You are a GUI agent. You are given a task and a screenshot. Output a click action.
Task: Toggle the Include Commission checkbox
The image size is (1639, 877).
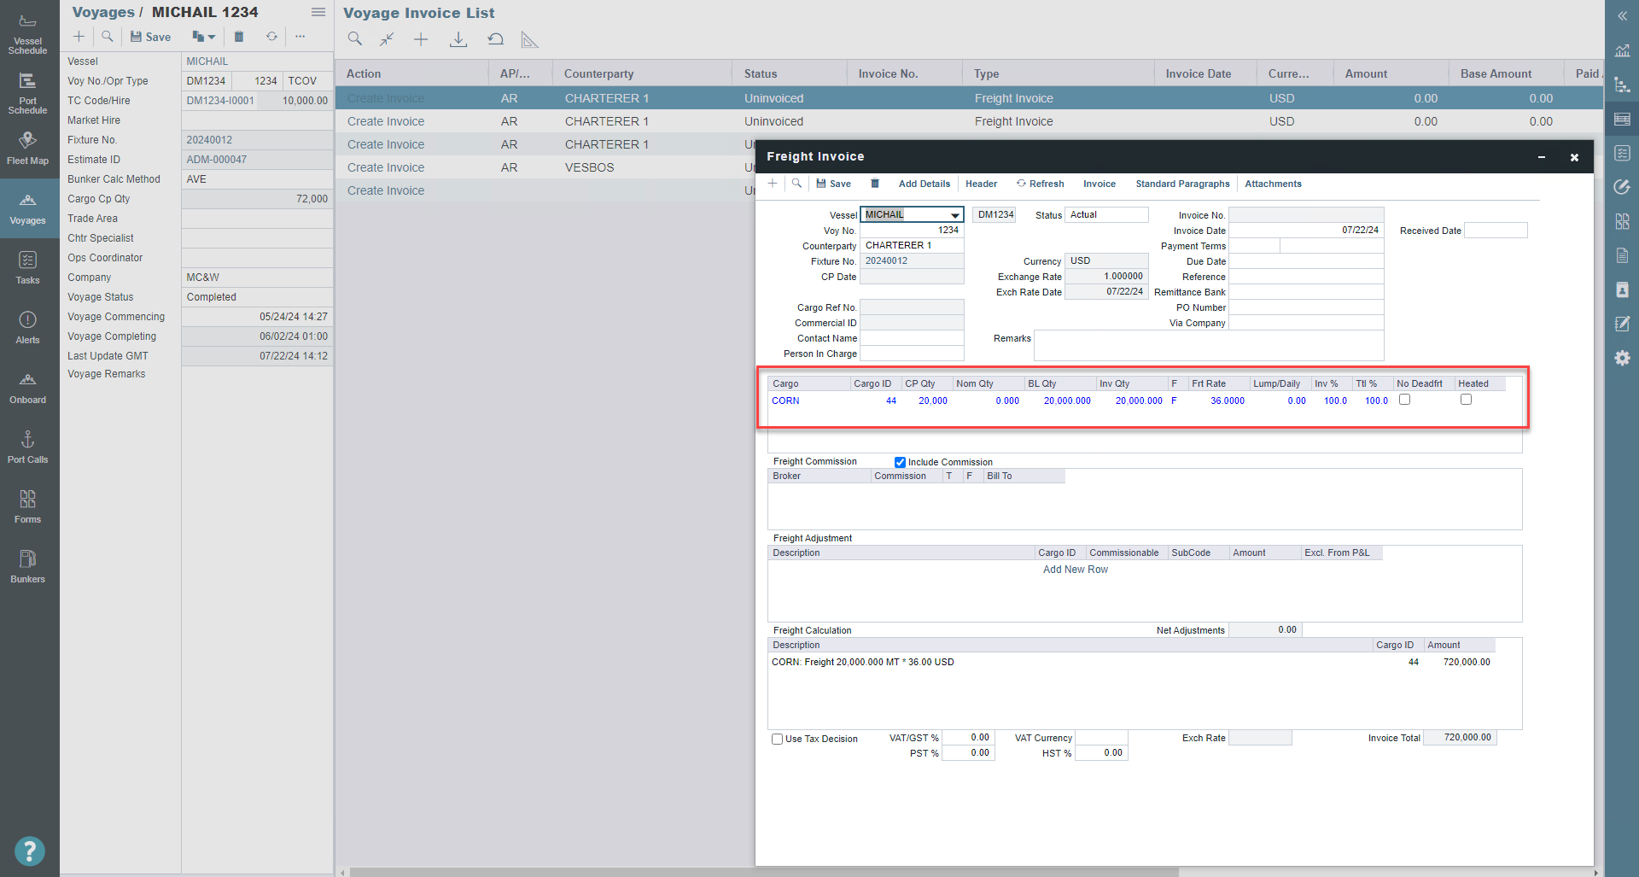900,462
